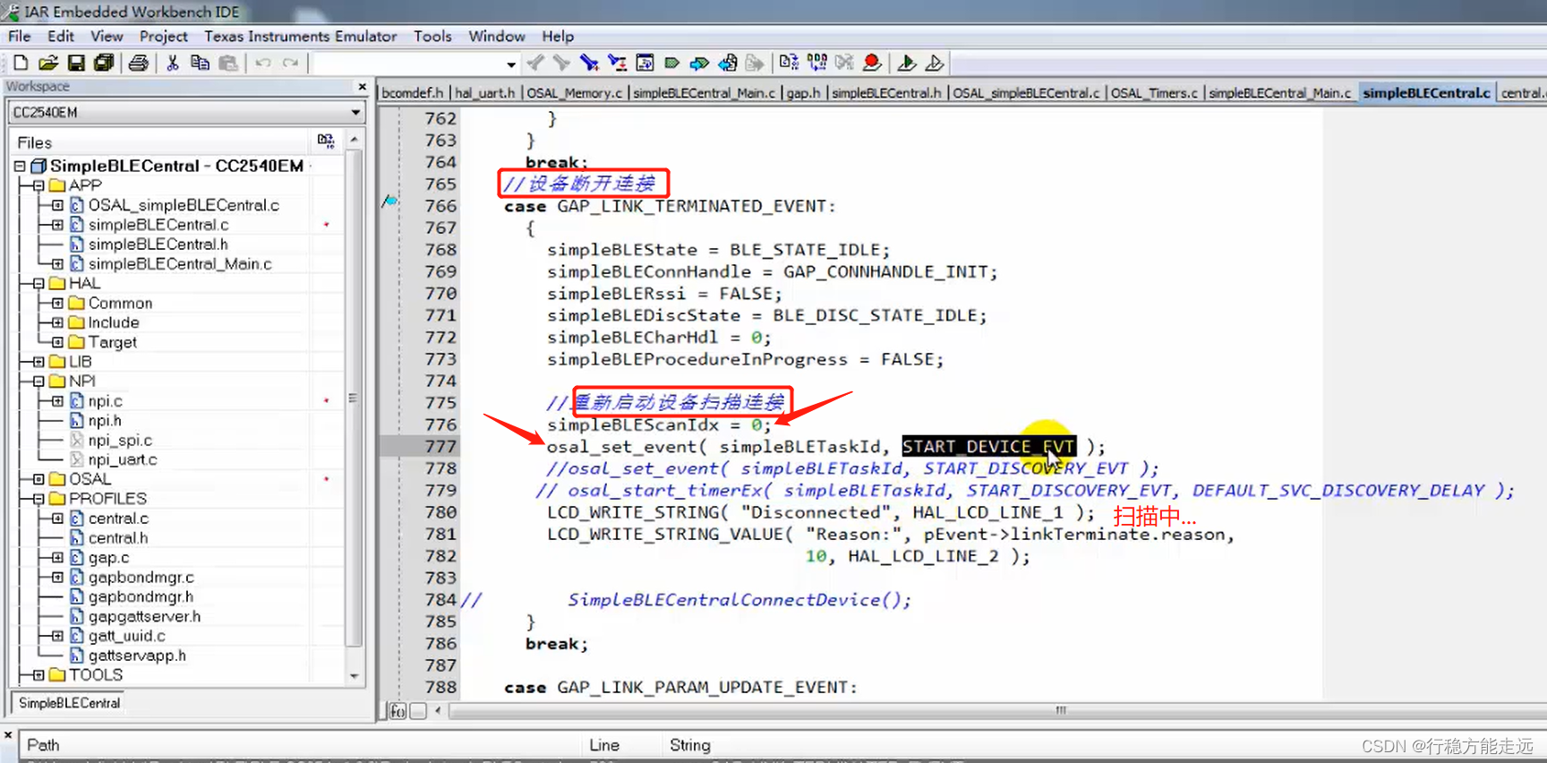Open file using the folder toolbar icon
This screenshot has width=1547, height=763.
tap(48, 63)
